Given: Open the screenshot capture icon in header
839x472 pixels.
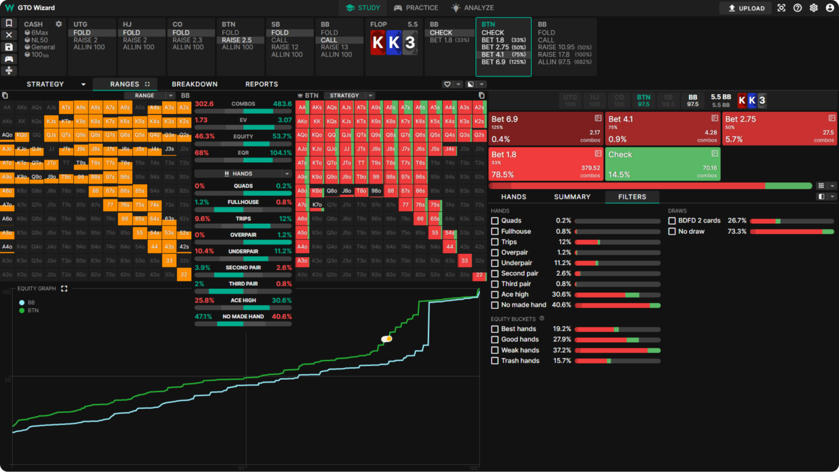Looking at the screenshot, I should (x=781, y=8).
